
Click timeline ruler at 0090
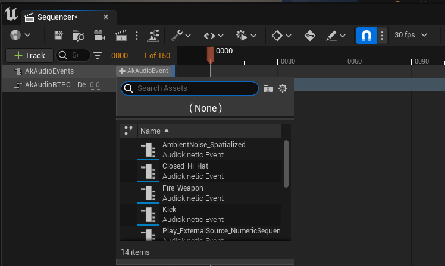(421, 61)
